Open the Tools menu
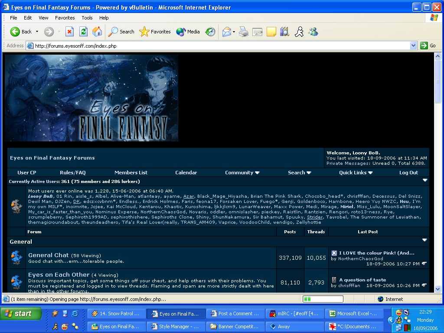444x333 pixels. 87,18
